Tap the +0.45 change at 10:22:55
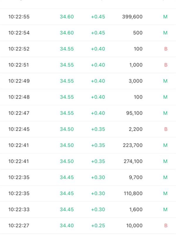Viewport: 176px width, 235px height. [x=98, y=17]
